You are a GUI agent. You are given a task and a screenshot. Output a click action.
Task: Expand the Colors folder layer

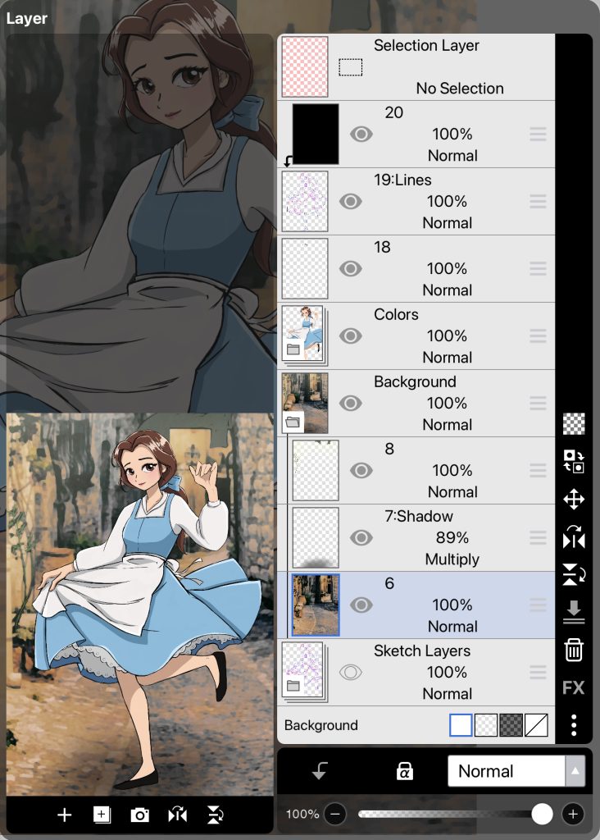[x=293, y=349]
